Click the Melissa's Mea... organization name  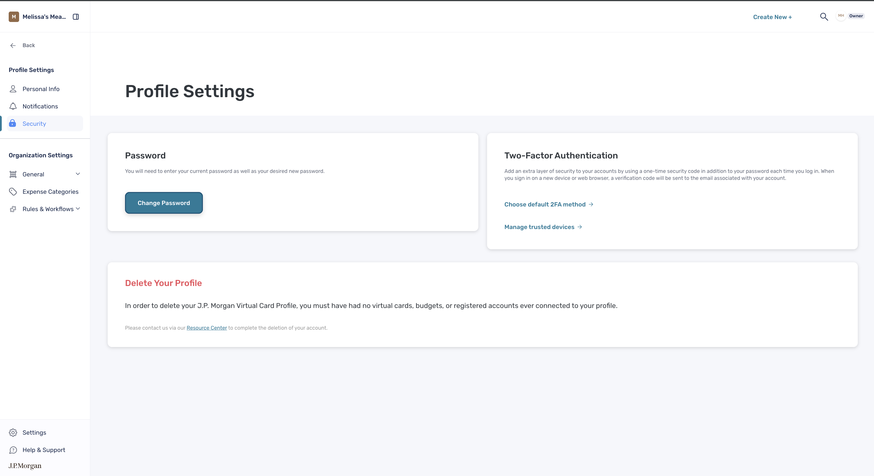point(44,16)
